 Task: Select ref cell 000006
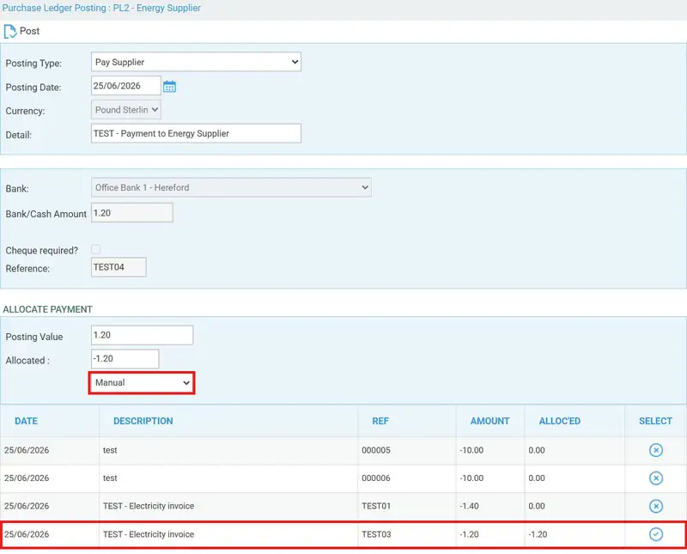(376, 478)
